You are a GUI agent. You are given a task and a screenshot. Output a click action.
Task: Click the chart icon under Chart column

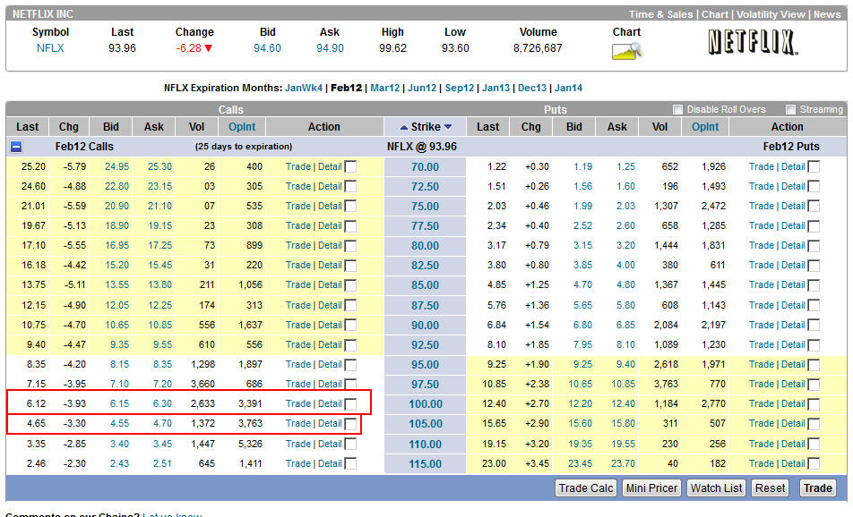coord(627,51)
